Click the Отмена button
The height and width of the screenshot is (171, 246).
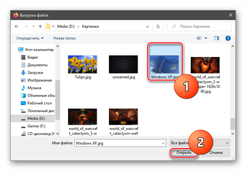tap(216, 153)
